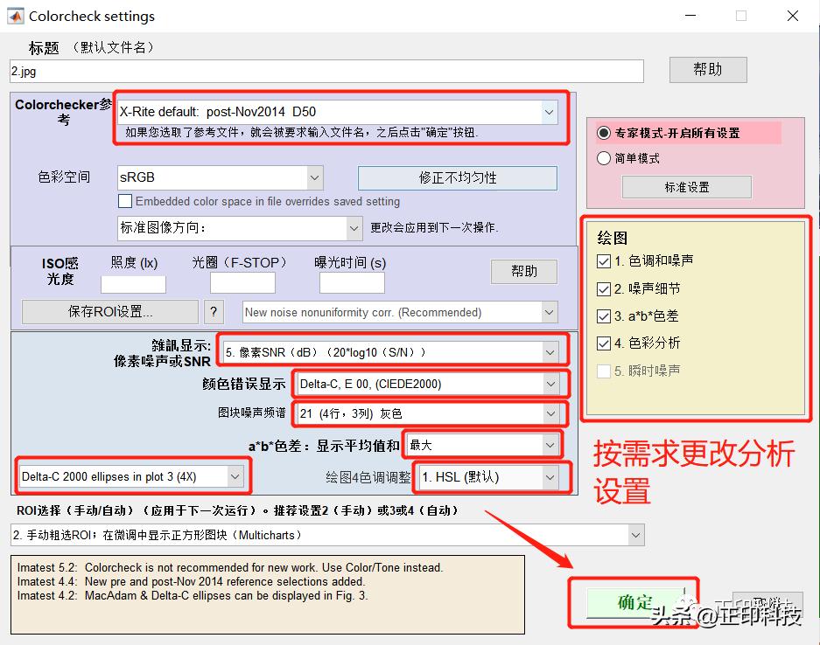Toggle 2. 噪声细节 checkbox
Viewport: 820px width, 645px height.
point(604,288)
